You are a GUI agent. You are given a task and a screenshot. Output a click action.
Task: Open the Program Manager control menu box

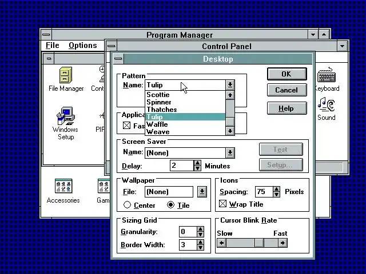[x=46, y=35]
